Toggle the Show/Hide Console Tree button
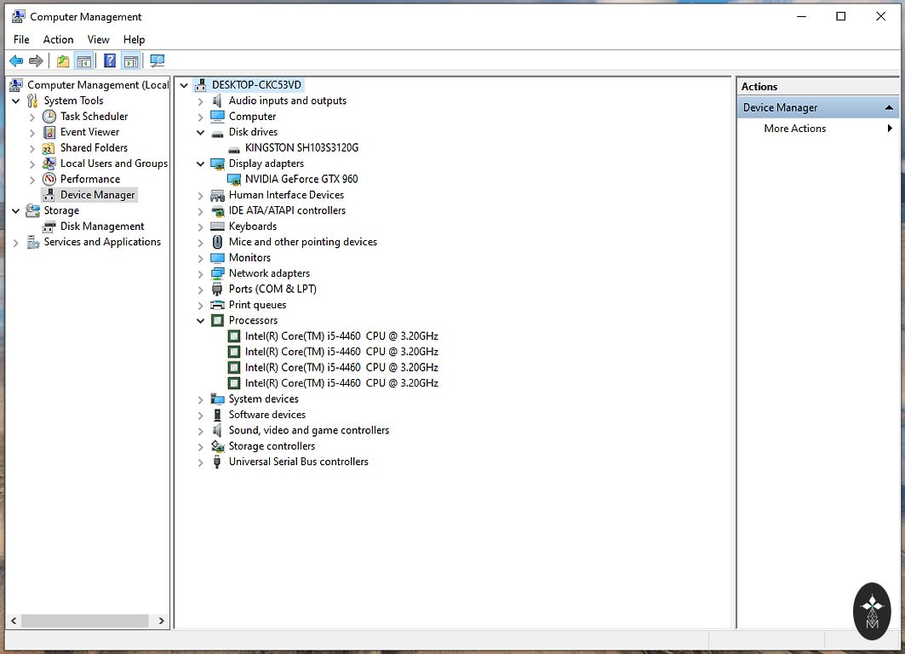 [83, 60]
